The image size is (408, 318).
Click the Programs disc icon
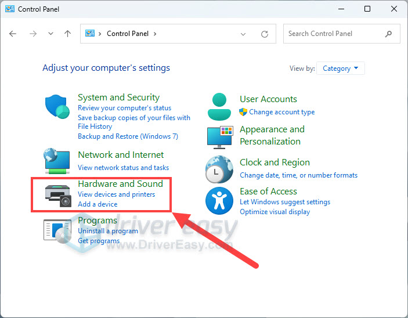(x=57, y=231)
